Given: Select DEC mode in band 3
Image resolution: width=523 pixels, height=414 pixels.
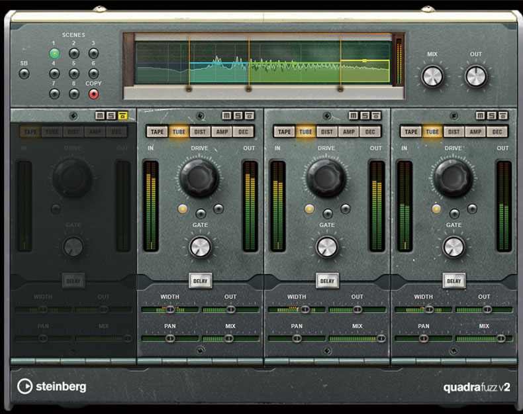Looking at the screenshot, I should [x=370, y=132].
